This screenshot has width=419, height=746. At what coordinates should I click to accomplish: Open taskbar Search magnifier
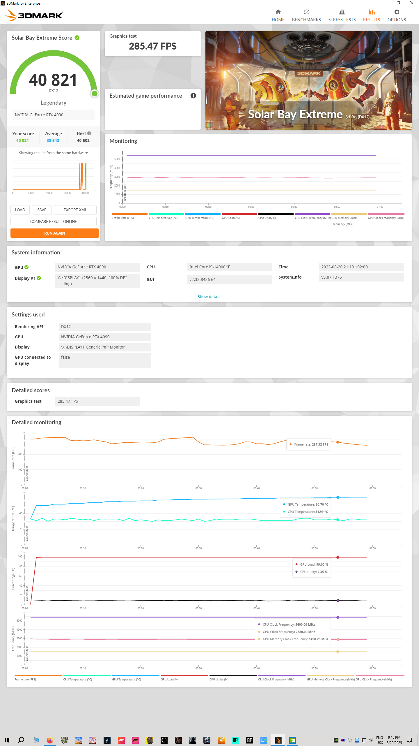point(21,740)
